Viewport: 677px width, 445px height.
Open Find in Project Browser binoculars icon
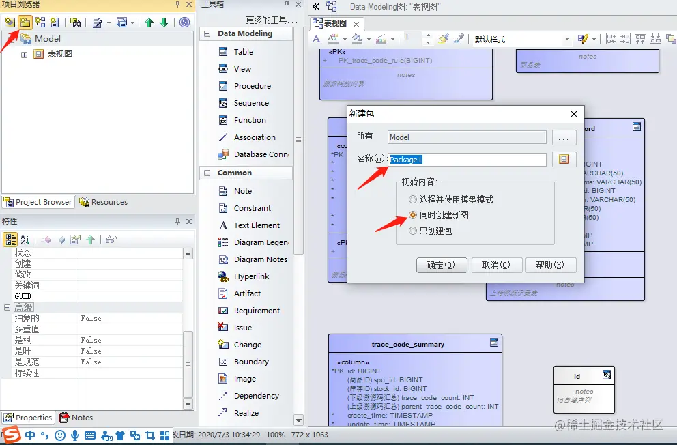76,22
